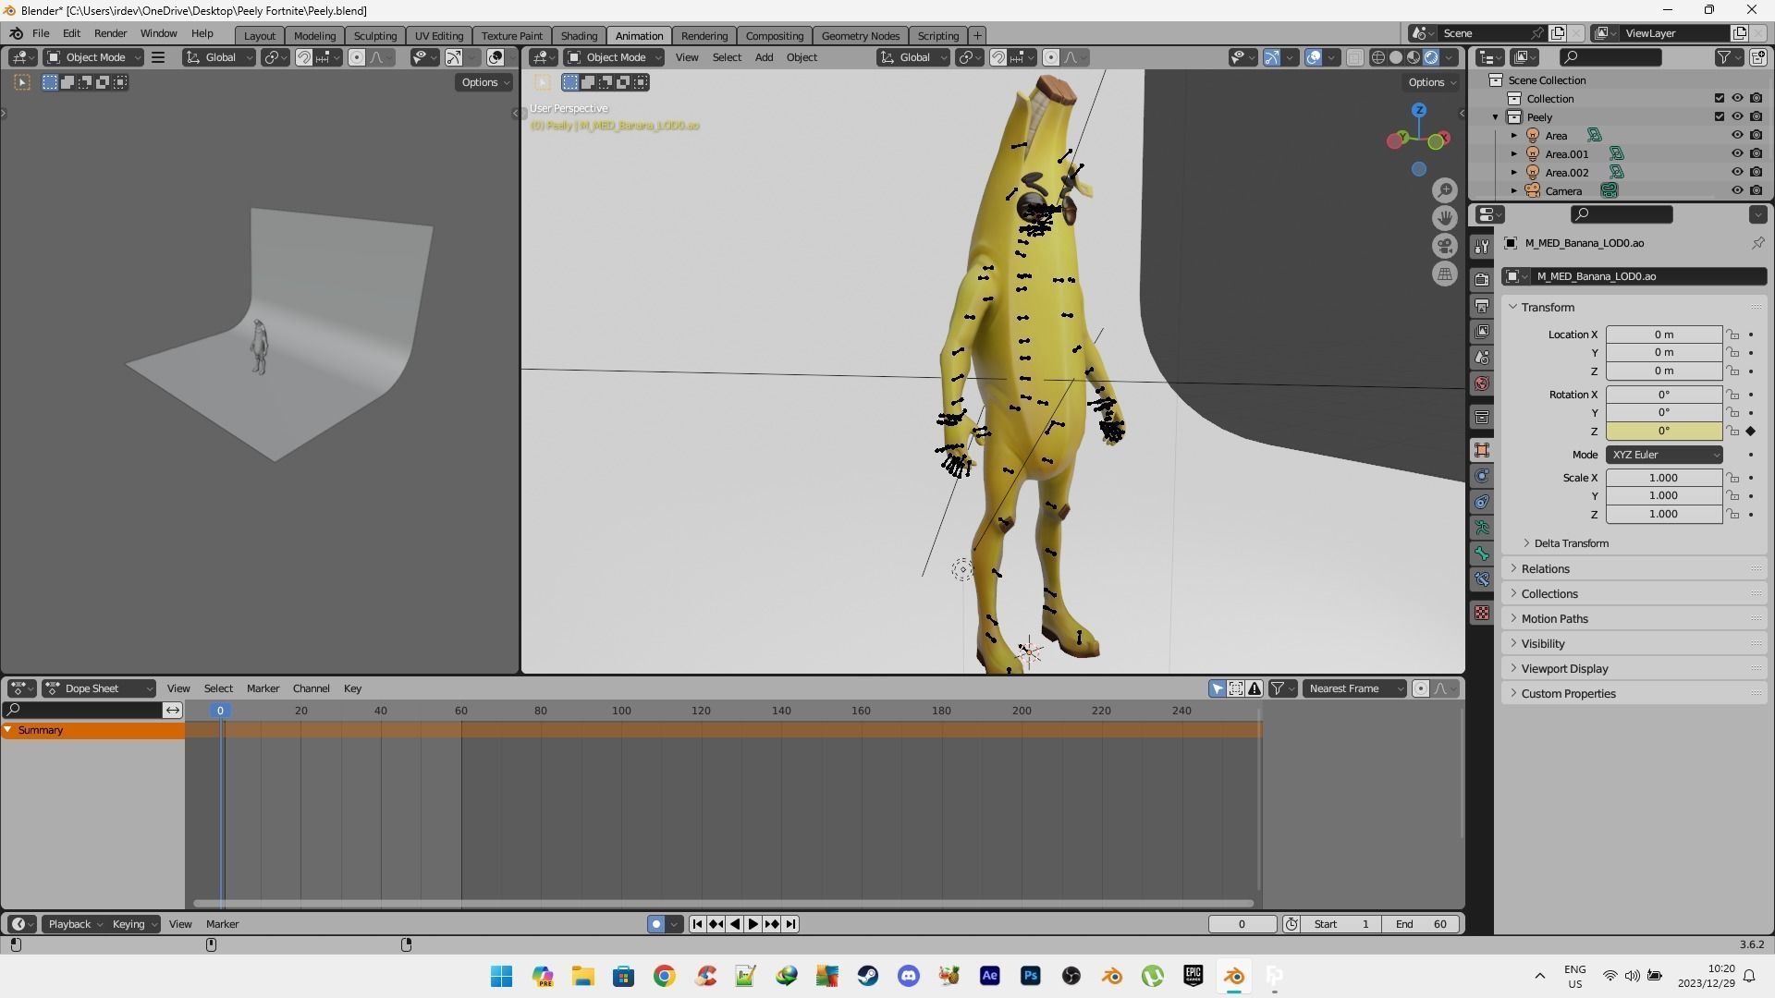The height and width of the screenshot is (998, 1775).
Task: Open the Render menu
Action: coord(110,33)
